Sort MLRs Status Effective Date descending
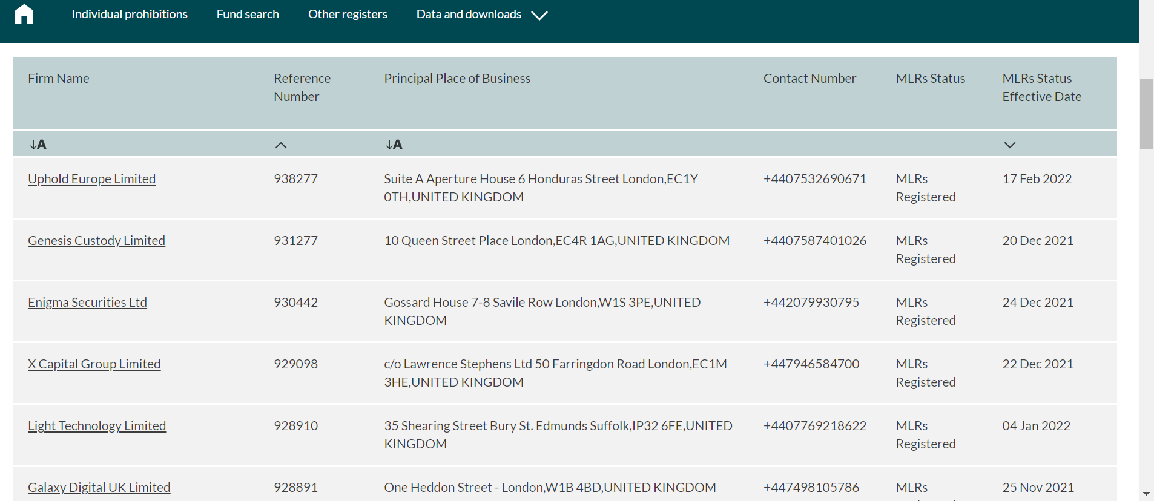Viewport: 1154px width, 501px height. point(1009,145)
